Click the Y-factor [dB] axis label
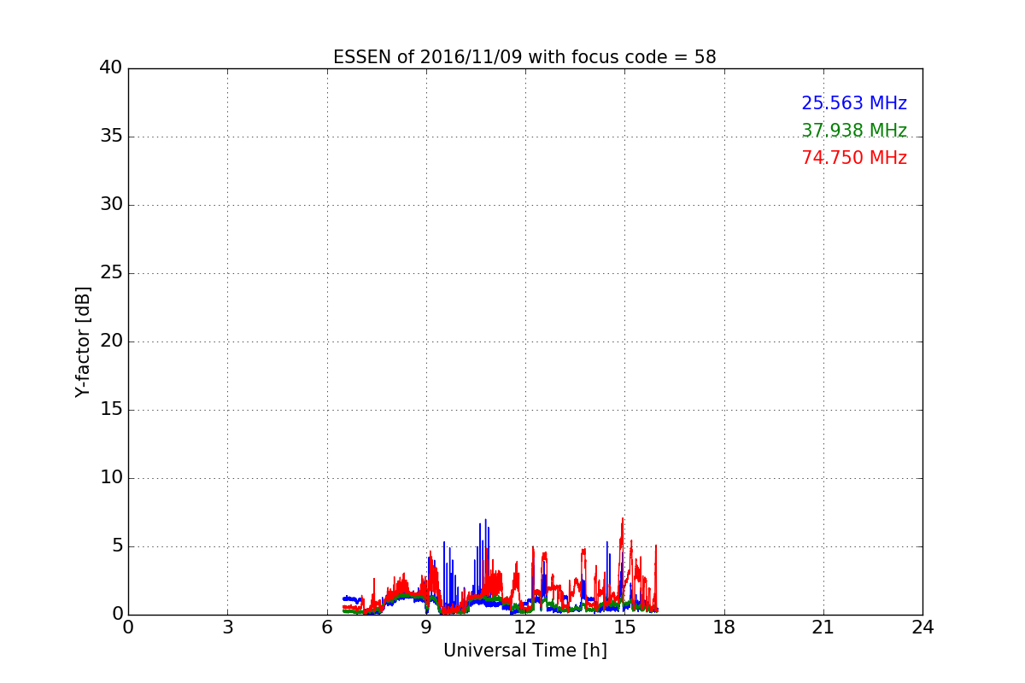The width and height of the screenshot is (1025, 683). [83, 341]
